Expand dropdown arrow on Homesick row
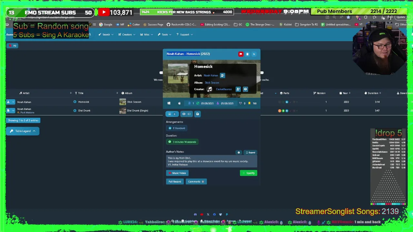The image size is (413, 232). point(13,102)
